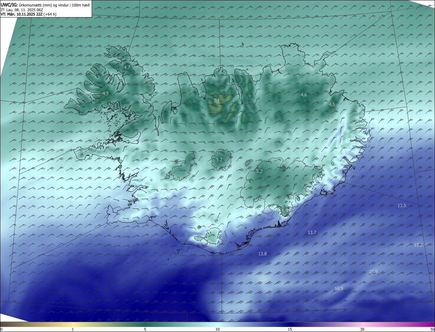The width and height of the screenshot is (435, 332).
Task: Click the colorbar tick label 10
Action: coord(217,330)
